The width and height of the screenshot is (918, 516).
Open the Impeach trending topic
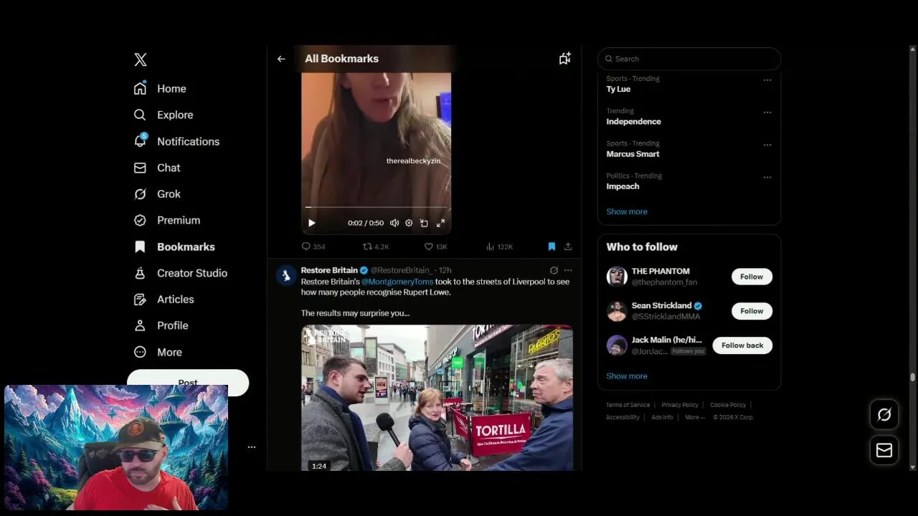(x=623, y=186)
